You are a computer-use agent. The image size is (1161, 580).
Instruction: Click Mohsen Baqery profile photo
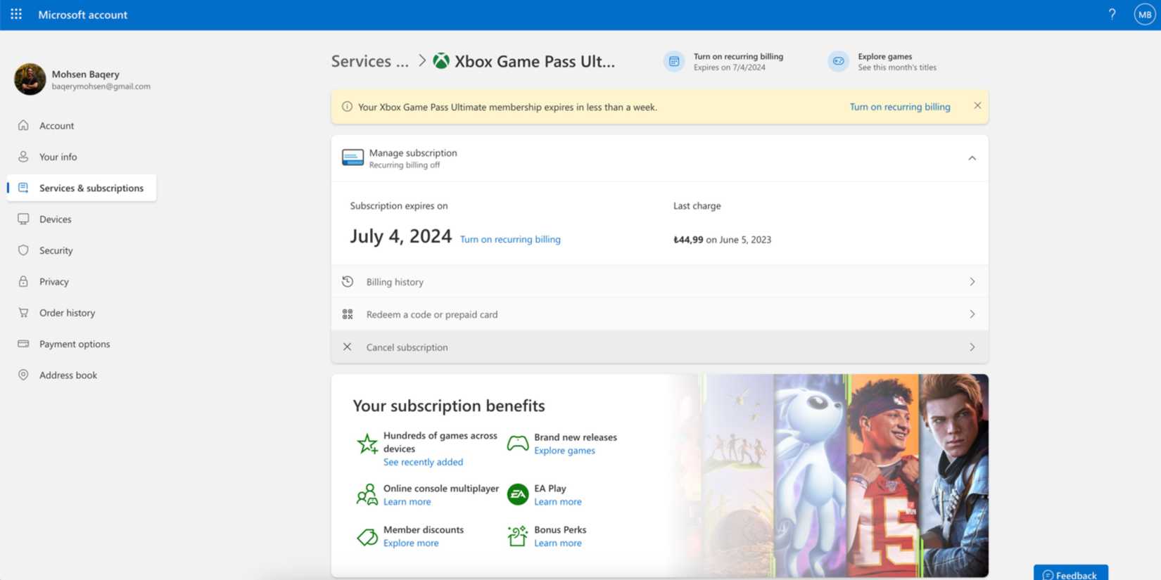click(30, 79)
